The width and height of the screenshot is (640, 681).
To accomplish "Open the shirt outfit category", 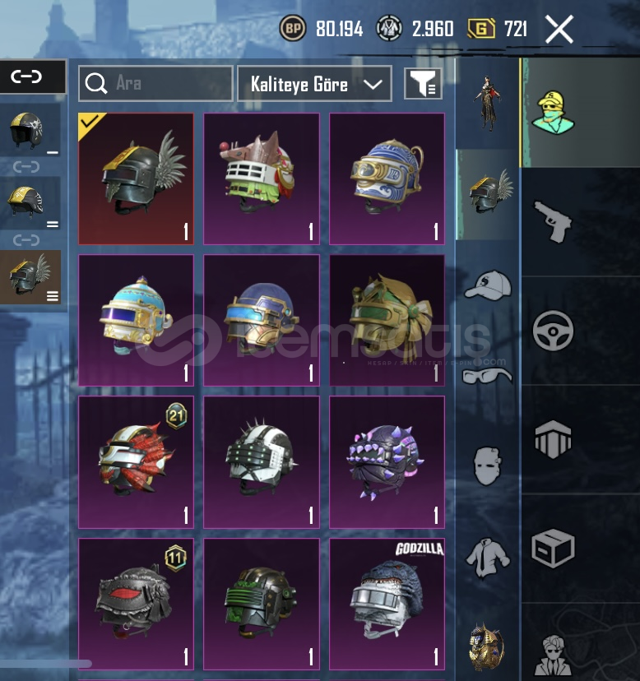I will coord(488,558).
